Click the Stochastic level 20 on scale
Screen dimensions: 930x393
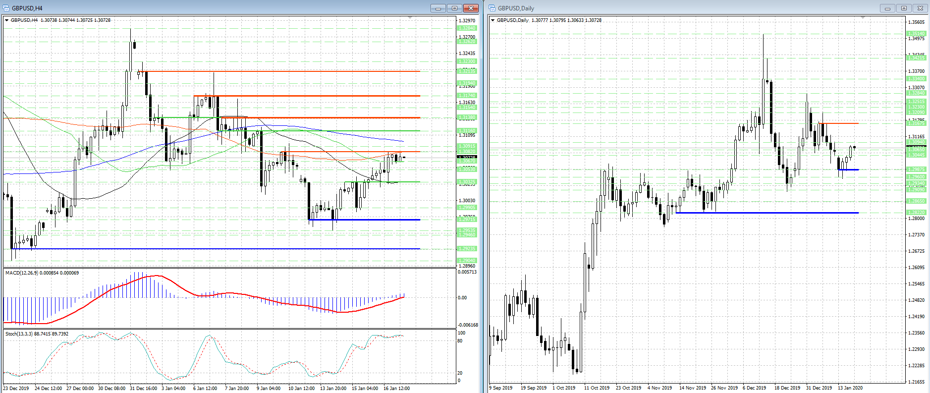coord(460,373)
